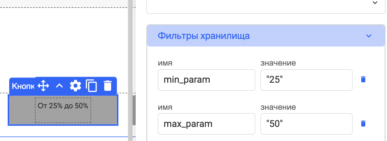The image size is (387, 141).
Task: Open the dropdown arrow above the filters section
Action: 375,3
